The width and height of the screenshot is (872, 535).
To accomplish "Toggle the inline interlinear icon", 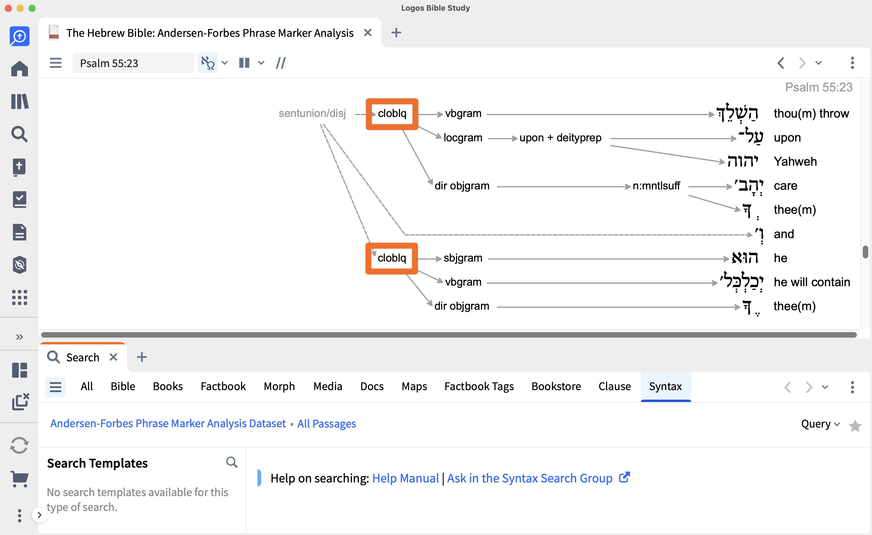I will [207, 63].
